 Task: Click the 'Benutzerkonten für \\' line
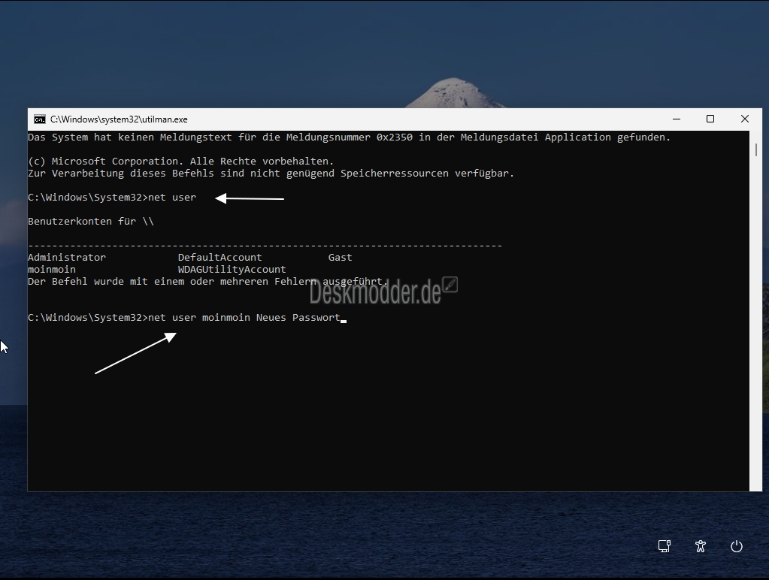pos(91,221)
